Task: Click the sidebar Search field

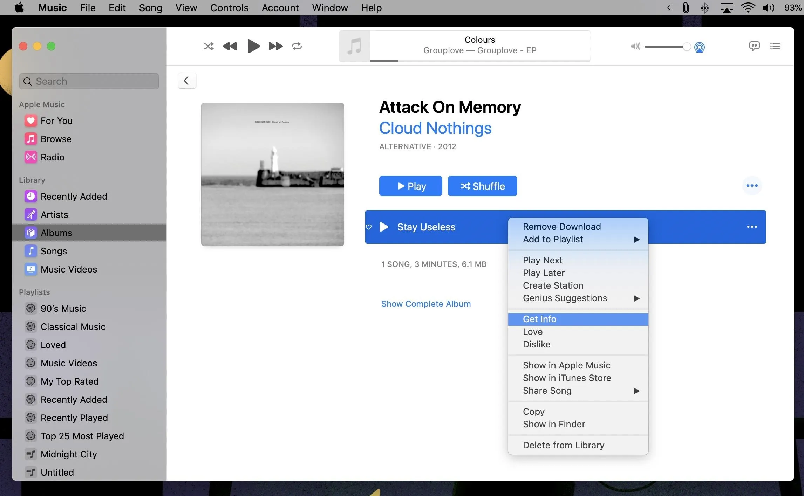Action: [x=89, y=81]
